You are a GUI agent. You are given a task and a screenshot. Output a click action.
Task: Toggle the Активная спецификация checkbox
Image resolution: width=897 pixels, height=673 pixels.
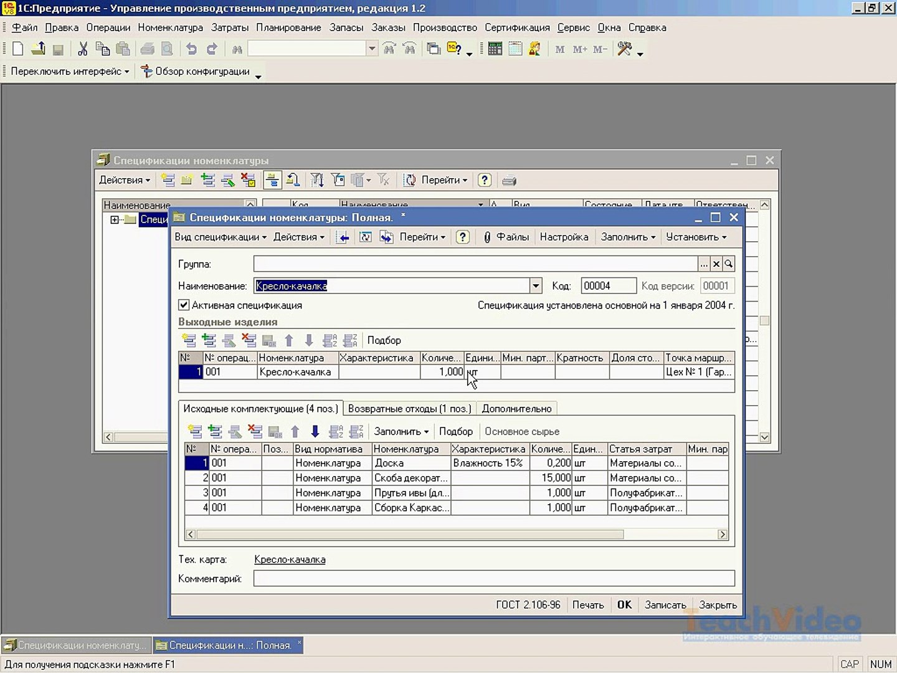click(184, 305)
